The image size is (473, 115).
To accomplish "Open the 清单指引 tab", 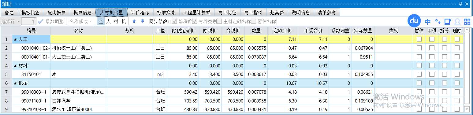I will tap(253, 13).
